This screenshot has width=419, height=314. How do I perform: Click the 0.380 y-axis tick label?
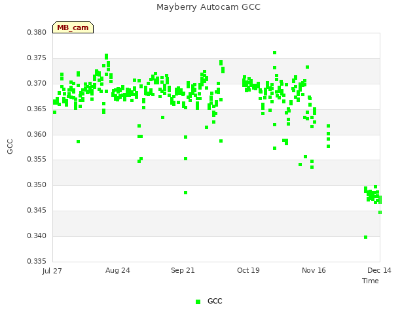coord(37,32)
